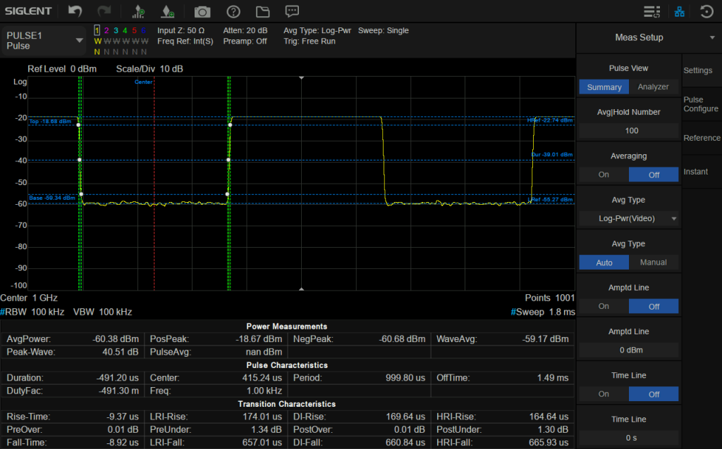The height and width of the screenshot is (449, 722).
Task: Expand the Meas Setup menu header
Action: (648, 37)
